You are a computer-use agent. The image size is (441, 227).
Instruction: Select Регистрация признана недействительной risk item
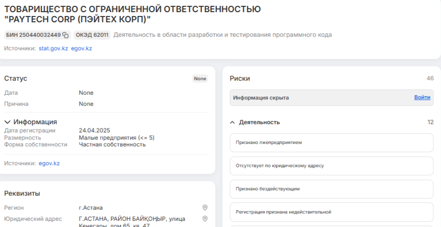pos(331,212)
